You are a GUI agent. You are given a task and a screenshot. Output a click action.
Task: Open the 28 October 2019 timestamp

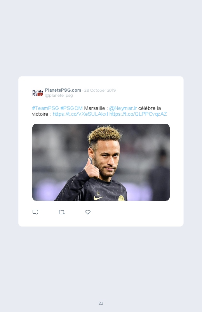(100, 91)
